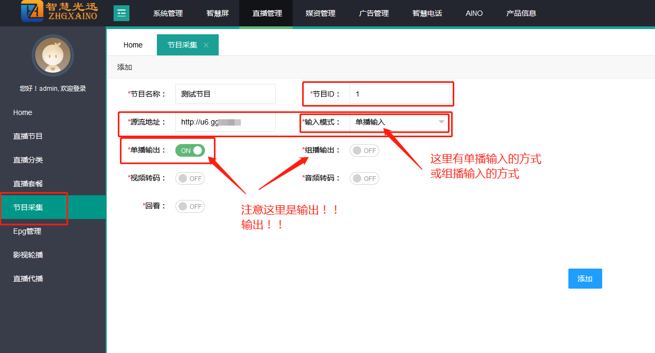Open the 媒资管理 top menu
This screenshot has height=353, width=655.
[x=320, y=13]
